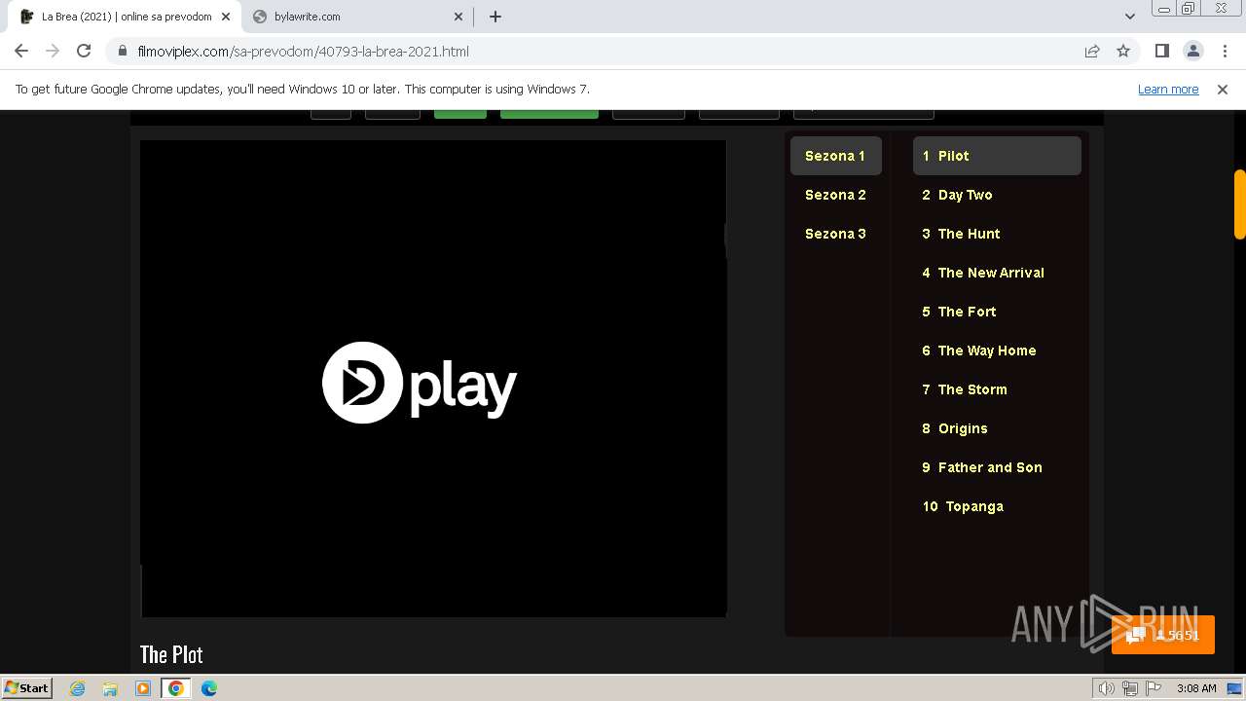The width and height of the screenshot is (1246, 701).
Task: Click the show desktop tray icon
Action: point(1235,688)
